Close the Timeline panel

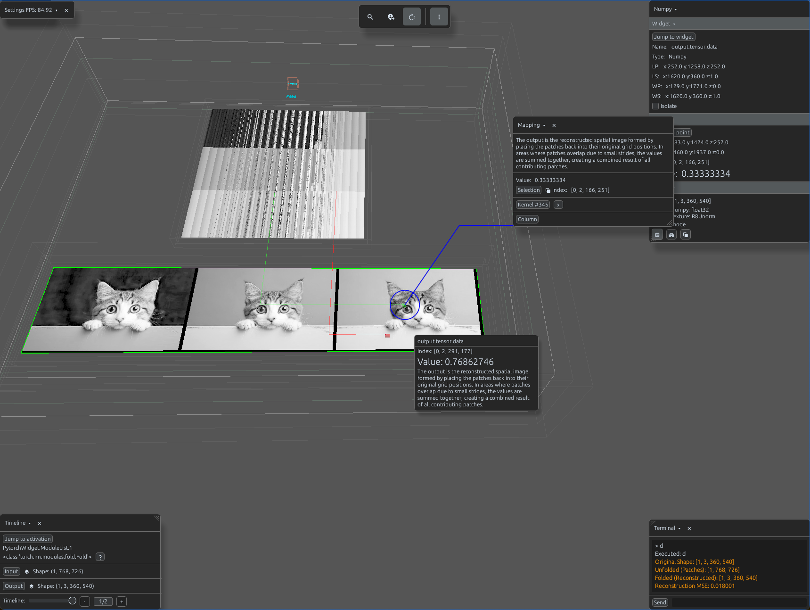click(40, 523)
